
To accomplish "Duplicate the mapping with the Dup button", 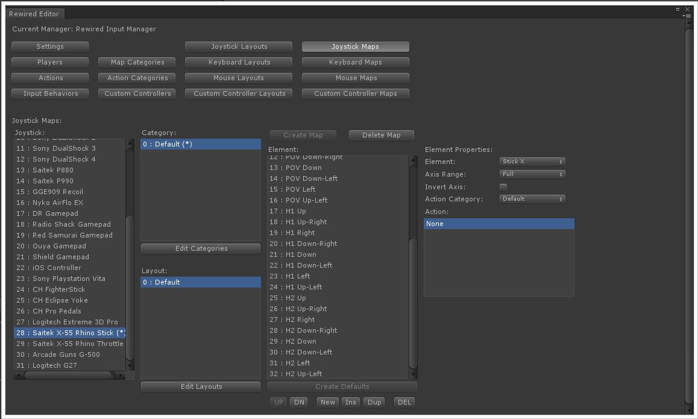I will 374,402.
